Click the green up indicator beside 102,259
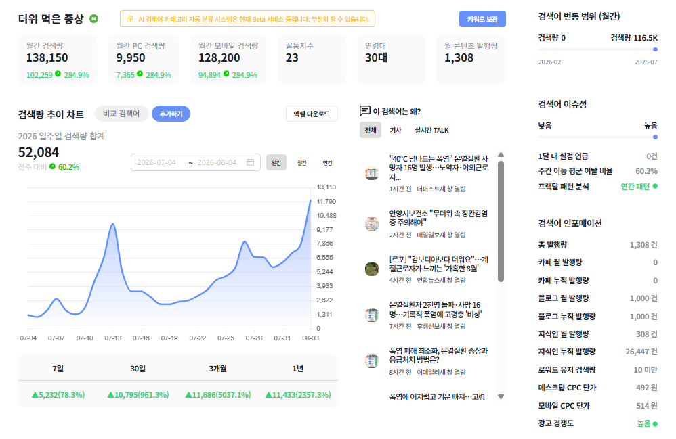This screenshot has height=439, width=676. tap(58, 74)
